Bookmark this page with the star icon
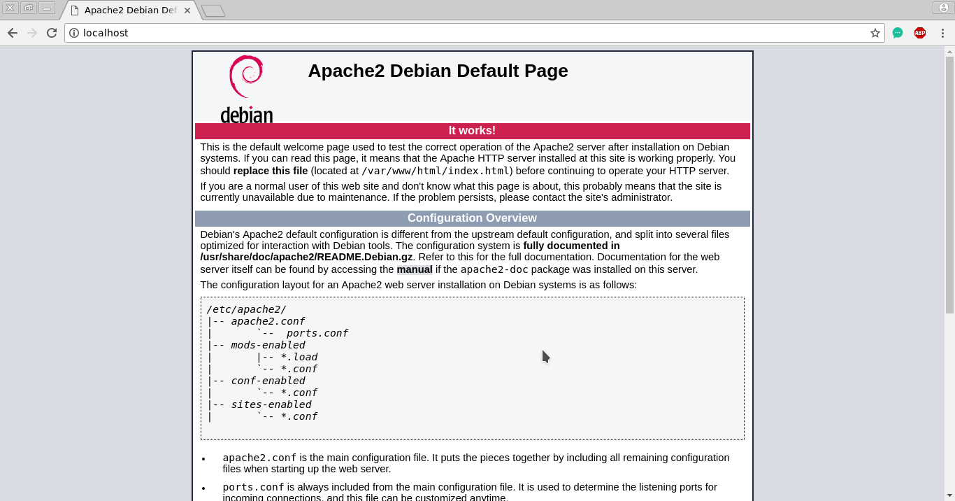Image resolution: width=955 pixels, height=501 pixels. [875, 33]
